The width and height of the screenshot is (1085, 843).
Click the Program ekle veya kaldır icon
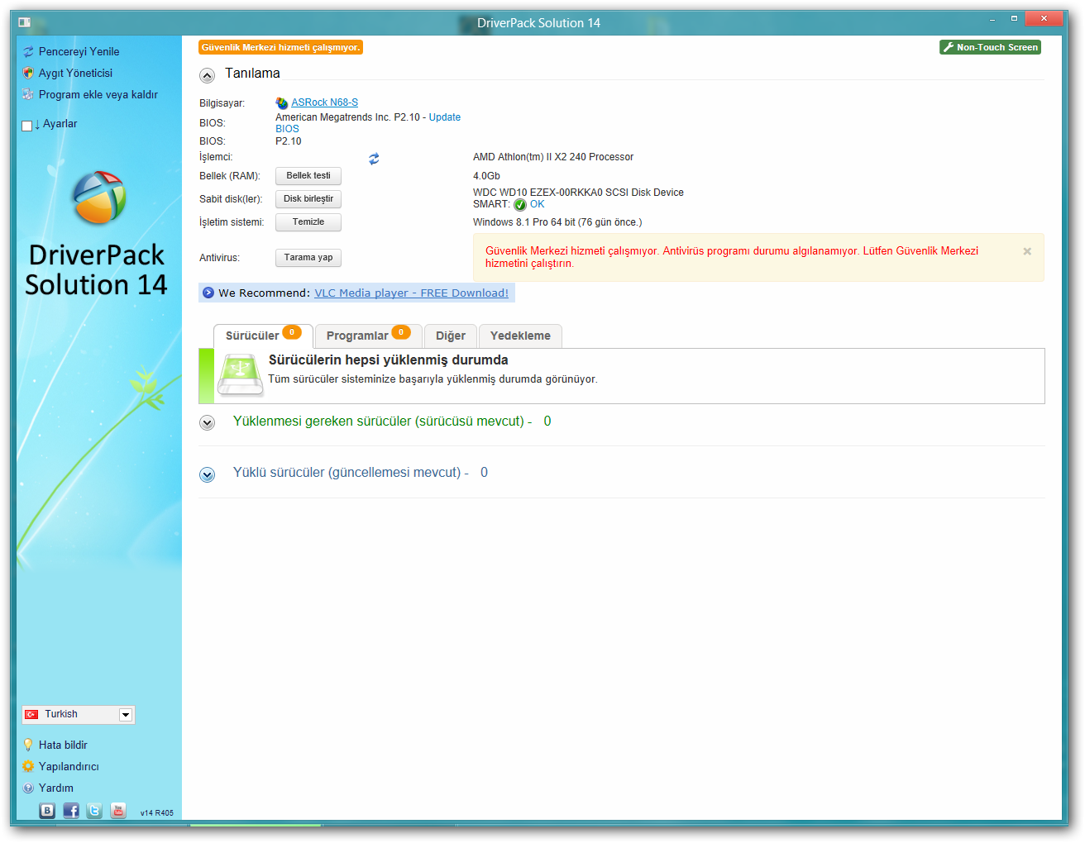[28, 94]
